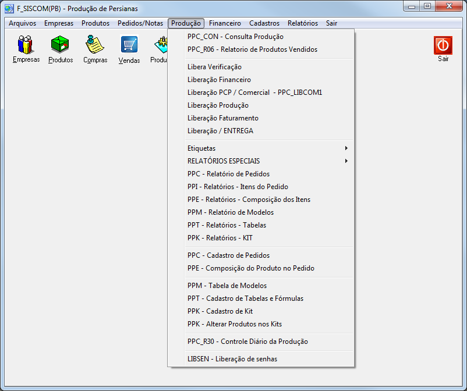467x391 pixels.
Task: Expand the Etiquetas submenu arrow
Action: [346, 148]
